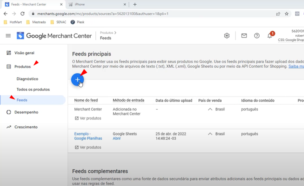Click Abrir under Google Sheets
The image size is (304, 186).
tap(117, 139)
